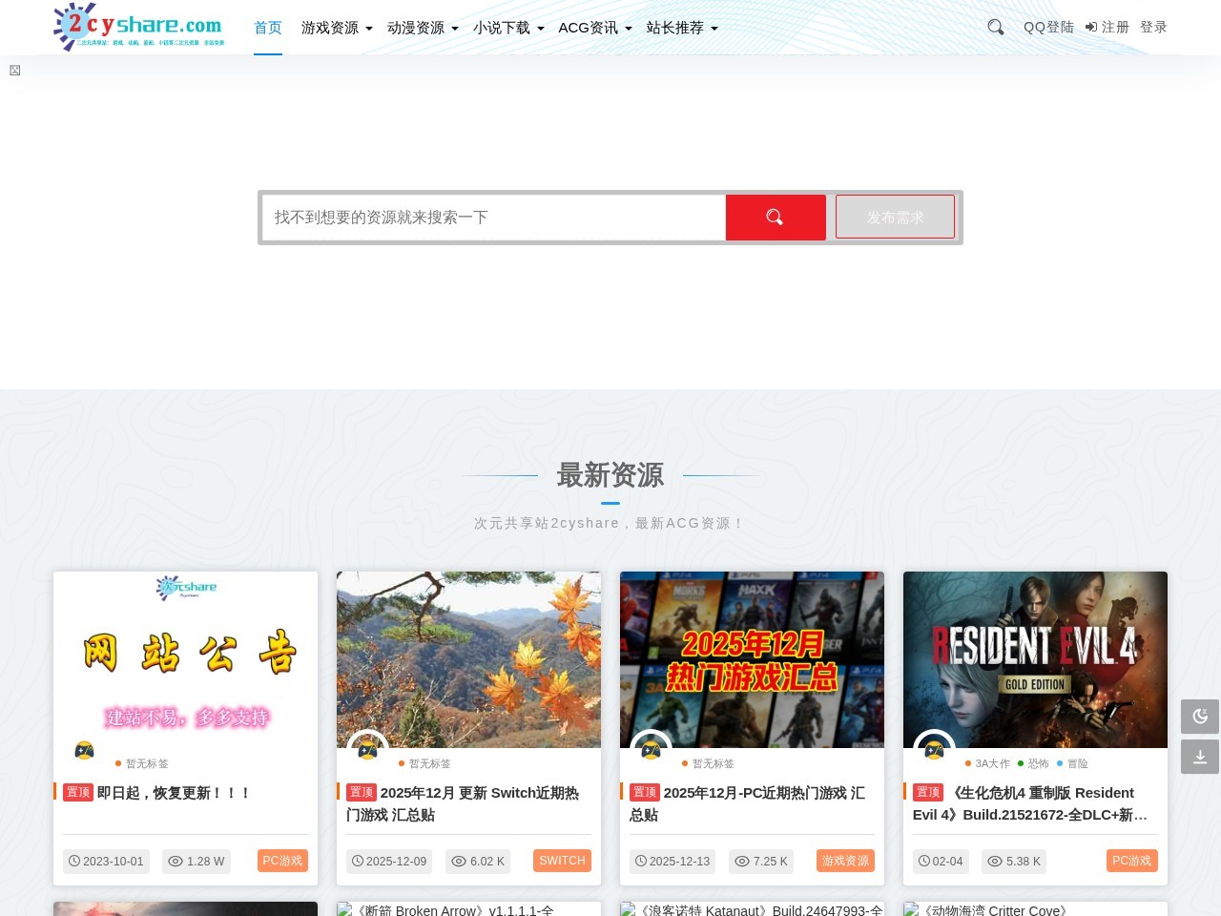This screenshot has width=1221, height=916.
Task: Expand the 动漫资源 dropdown menu
Action: click(423, 28)
